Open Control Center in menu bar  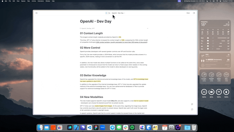click(x=221, y=1)
